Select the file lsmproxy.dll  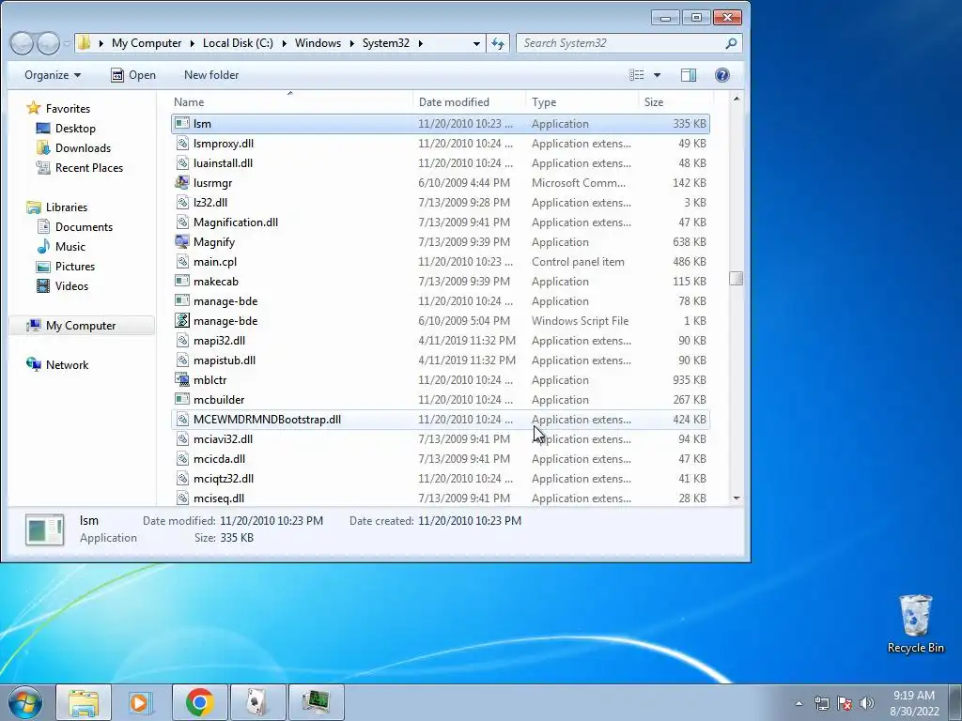pos(441,144)
